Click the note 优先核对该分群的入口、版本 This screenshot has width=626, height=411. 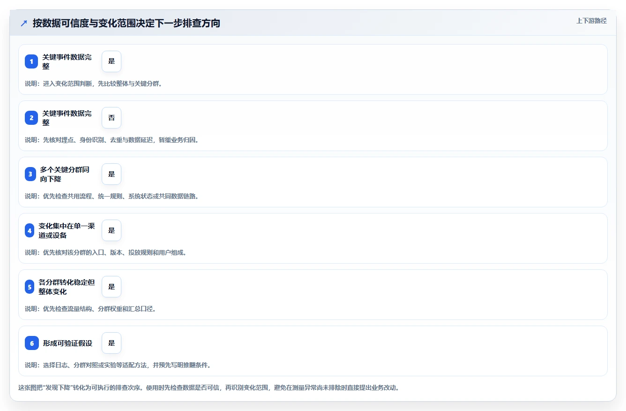106,252
